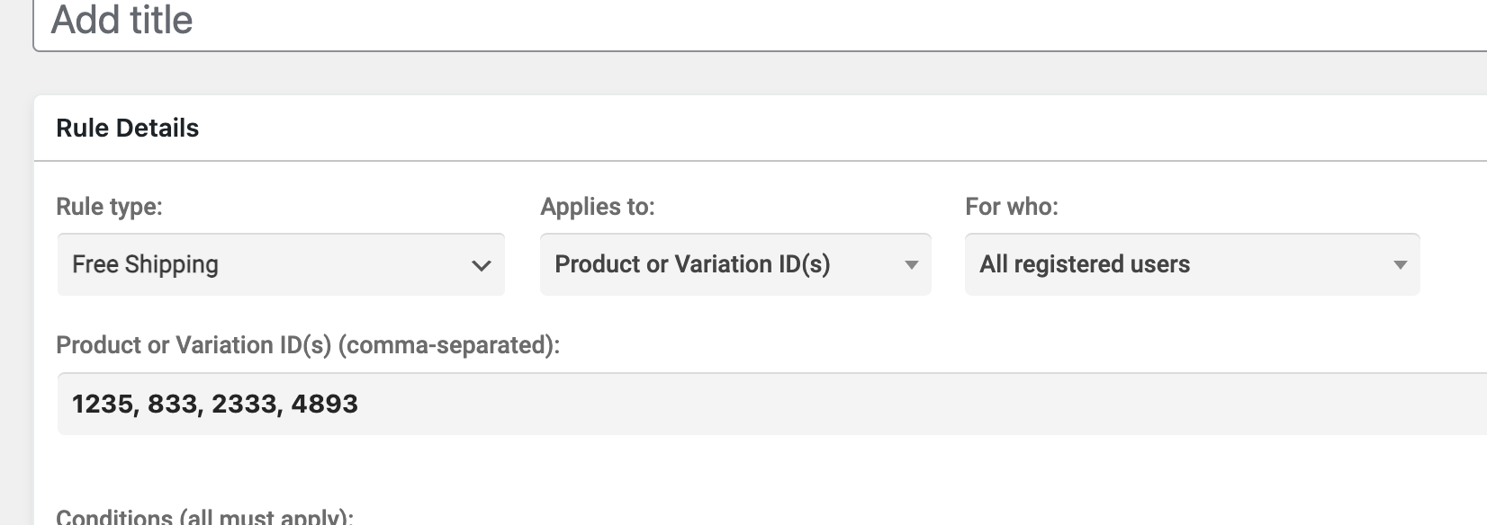This screenshot has height=525, width=1487.
Task: Open Product or Variation ID(s) select box
Action: point(735,264)
